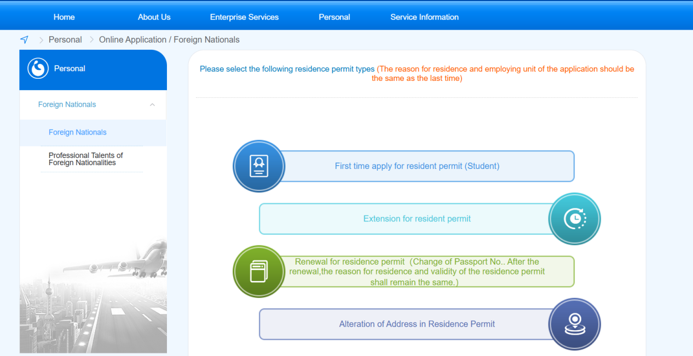Click the extension clock icon
693x356 pixels.
(x=575, y=219)
